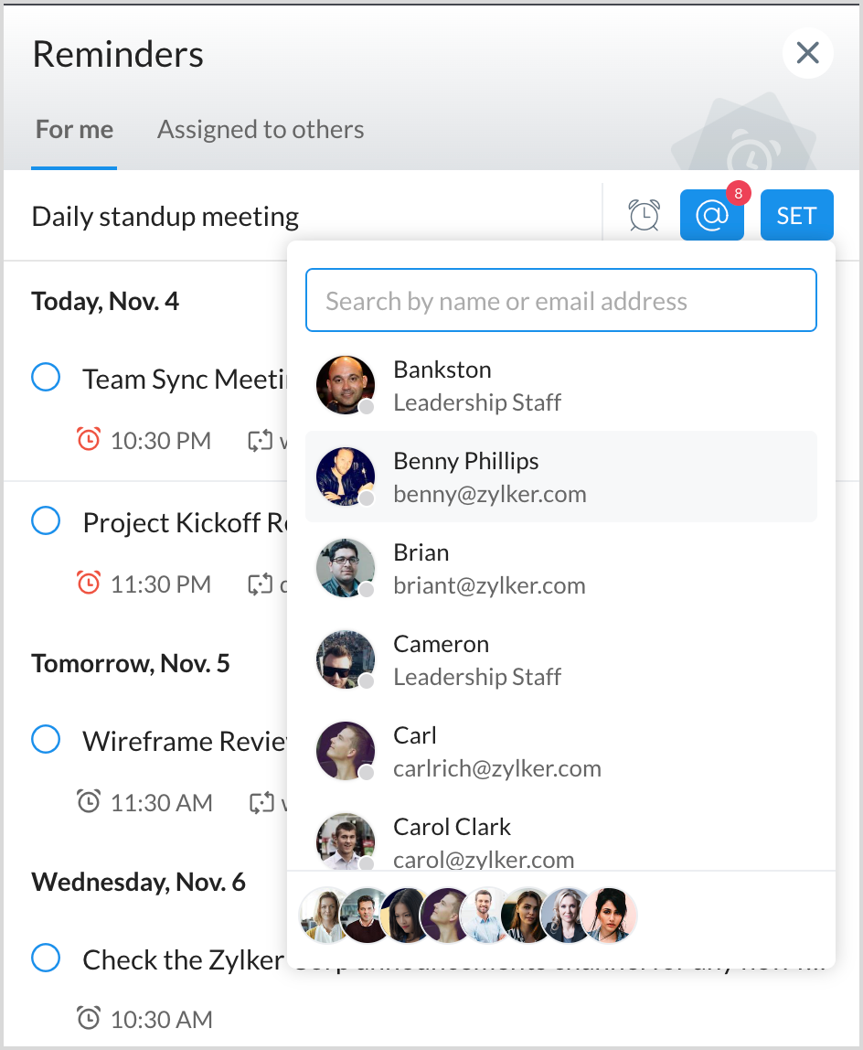Select Benny Phillips from the user list
The height and width of the screenshot is (1050, 863).
[560, 477]
